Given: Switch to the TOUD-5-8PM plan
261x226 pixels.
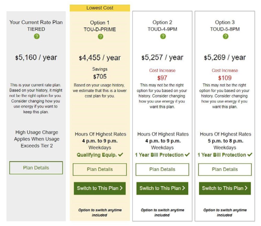Looking at the screenshot, I should pos(225,188).
